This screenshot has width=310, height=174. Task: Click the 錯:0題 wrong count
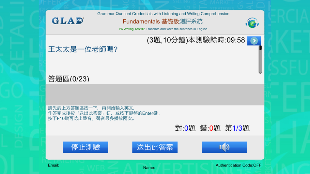pos(210,128)
